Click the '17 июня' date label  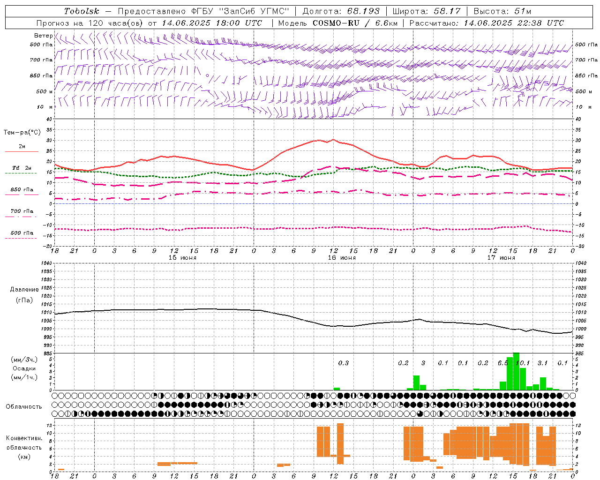[x=501, y=258]
